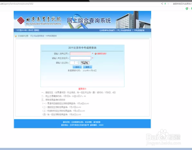Click the date text in the blue header bar
This screenshot has height=150, width=192.
coord(28,30)
